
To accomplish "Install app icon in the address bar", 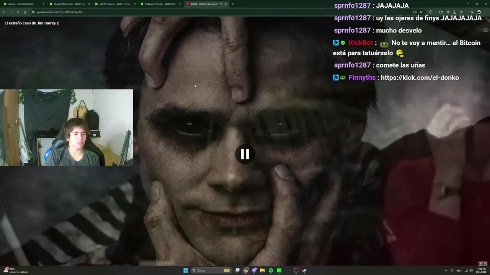I will pos(415,12).
